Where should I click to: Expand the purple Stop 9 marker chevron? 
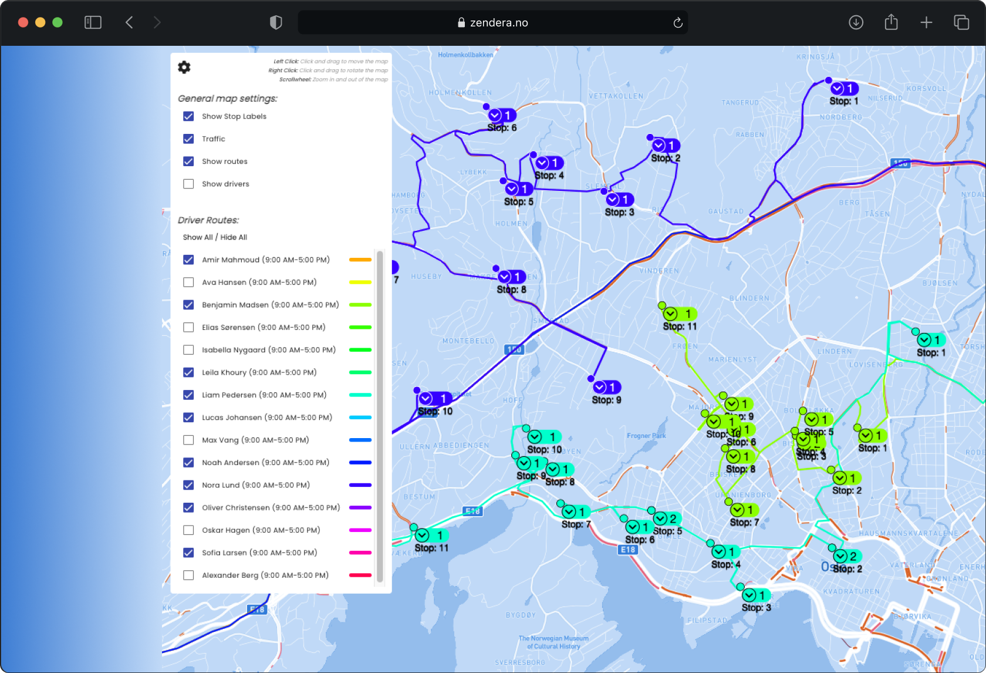pyautogui.click(x=600, y=388)
